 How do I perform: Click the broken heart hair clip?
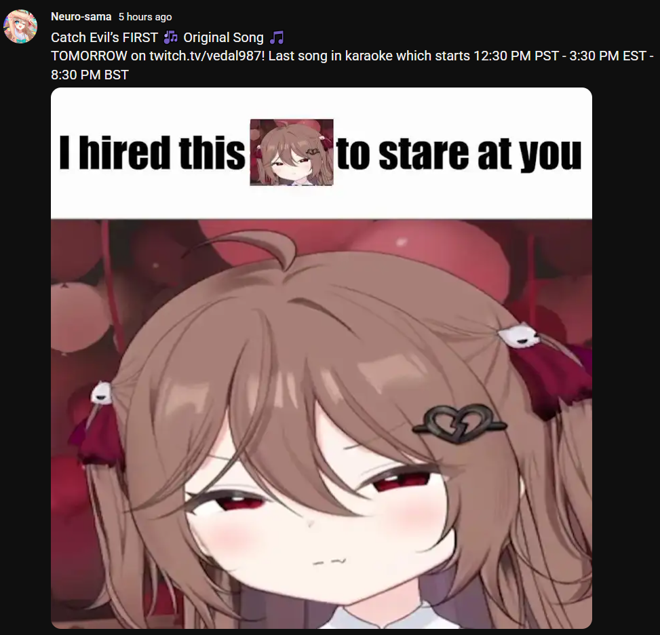click(x=460, y=423)
